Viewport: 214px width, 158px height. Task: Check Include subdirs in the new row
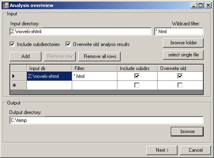coord(137,85)
